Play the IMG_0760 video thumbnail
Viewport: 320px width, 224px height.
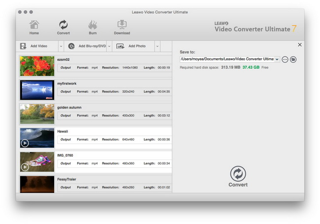tap(25, 167)
